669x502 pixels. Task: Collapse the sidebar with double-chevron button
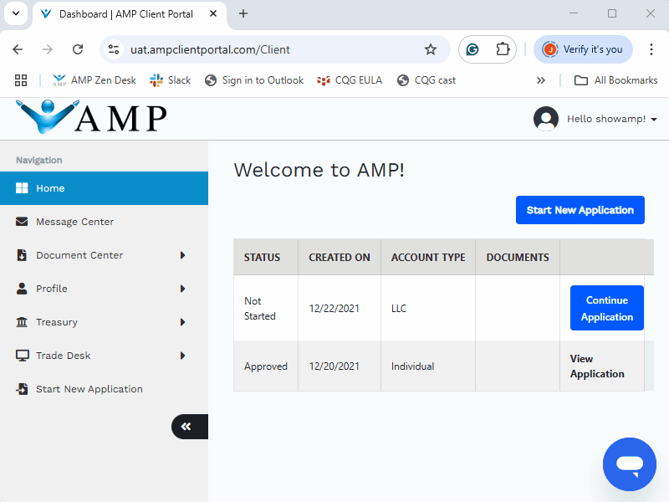pyautogui.click(x=186, y=427)
